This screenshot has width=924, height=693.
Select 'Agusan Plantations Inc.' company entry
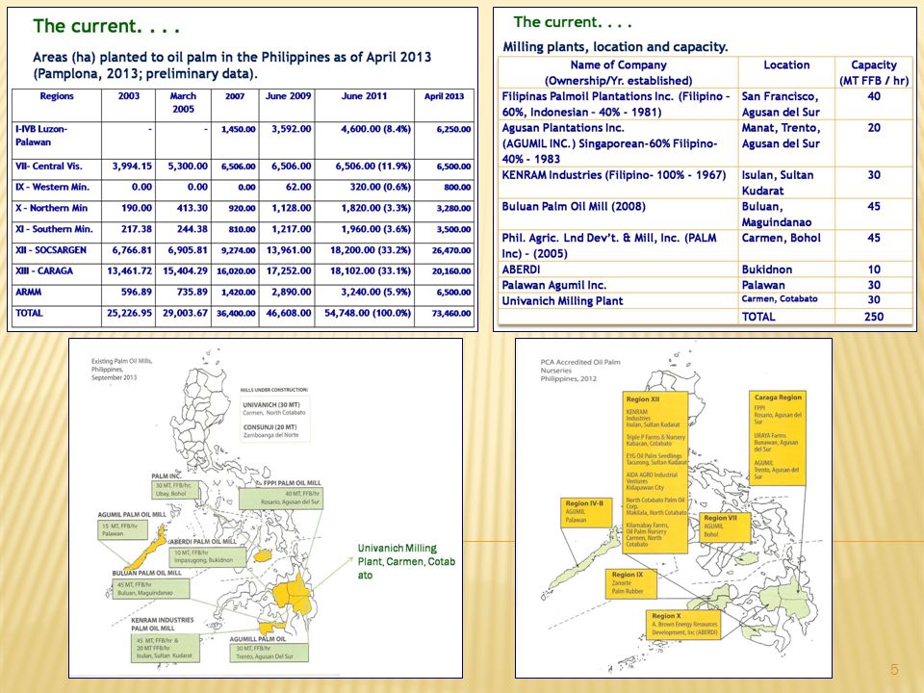[x=609, y=143]
